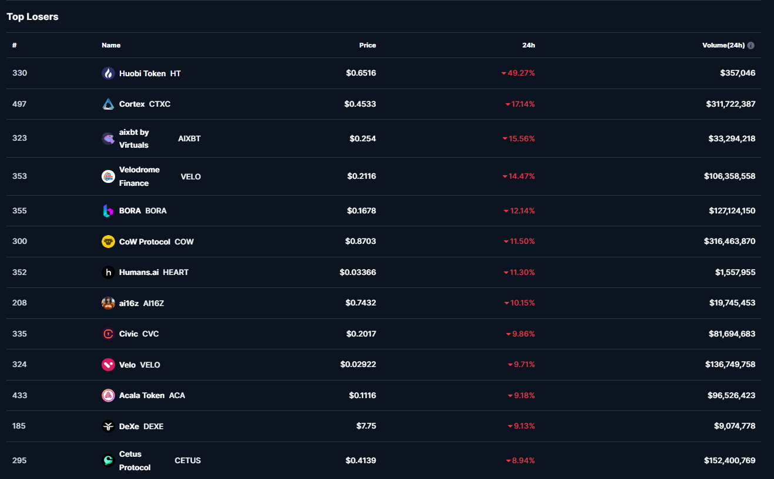The width and height of the screenshot is (774, 479).
Task: Click the aixbt by Virtuals avatar icon
Action: tap(108, 138)
